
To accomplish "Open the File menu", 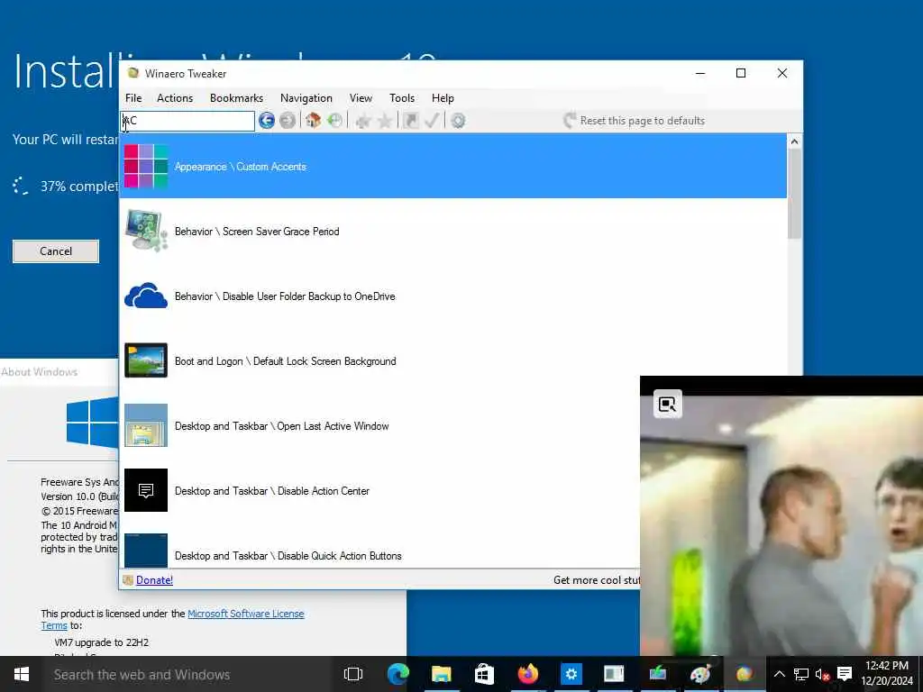I will point(133,98).
